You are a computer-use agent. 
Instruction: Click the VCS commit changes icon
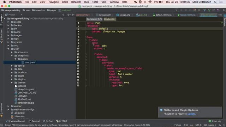(x=209, y=10)
